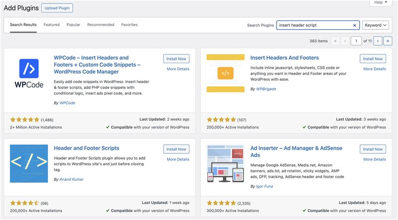
Task: Open the WPBrigade author link
Action: pos(266,89)
